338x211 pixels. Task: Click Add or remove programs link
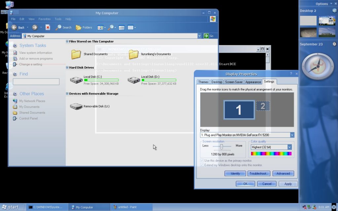click(x=36, y=58)
